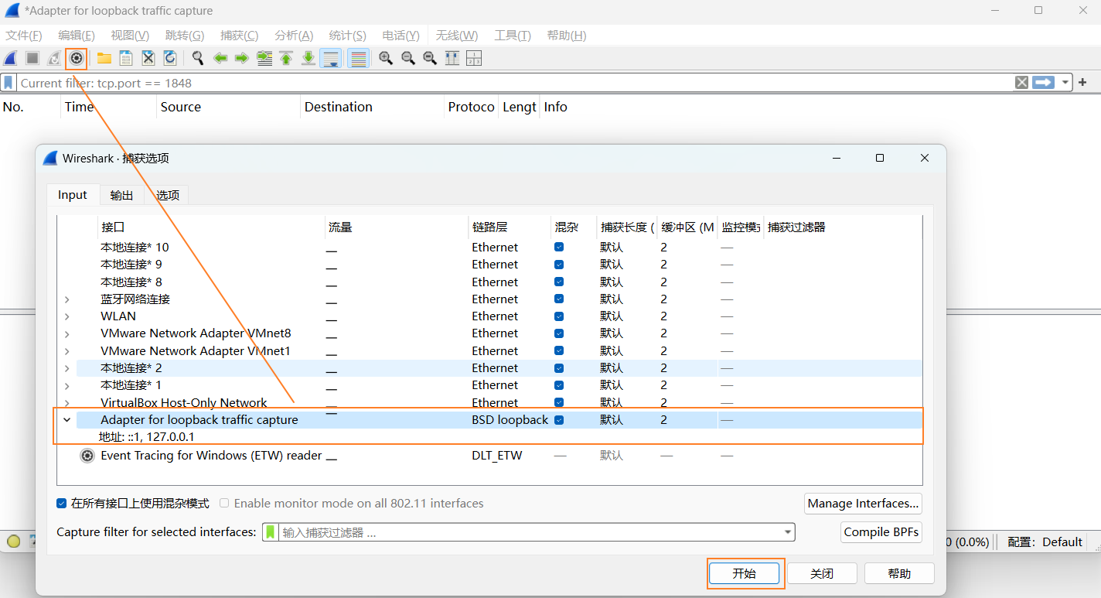Toggle promiscuous checkbox for VMnet8 adapter
The height and width of the screenshot is (598, 1101).
[x=559, y=333]
